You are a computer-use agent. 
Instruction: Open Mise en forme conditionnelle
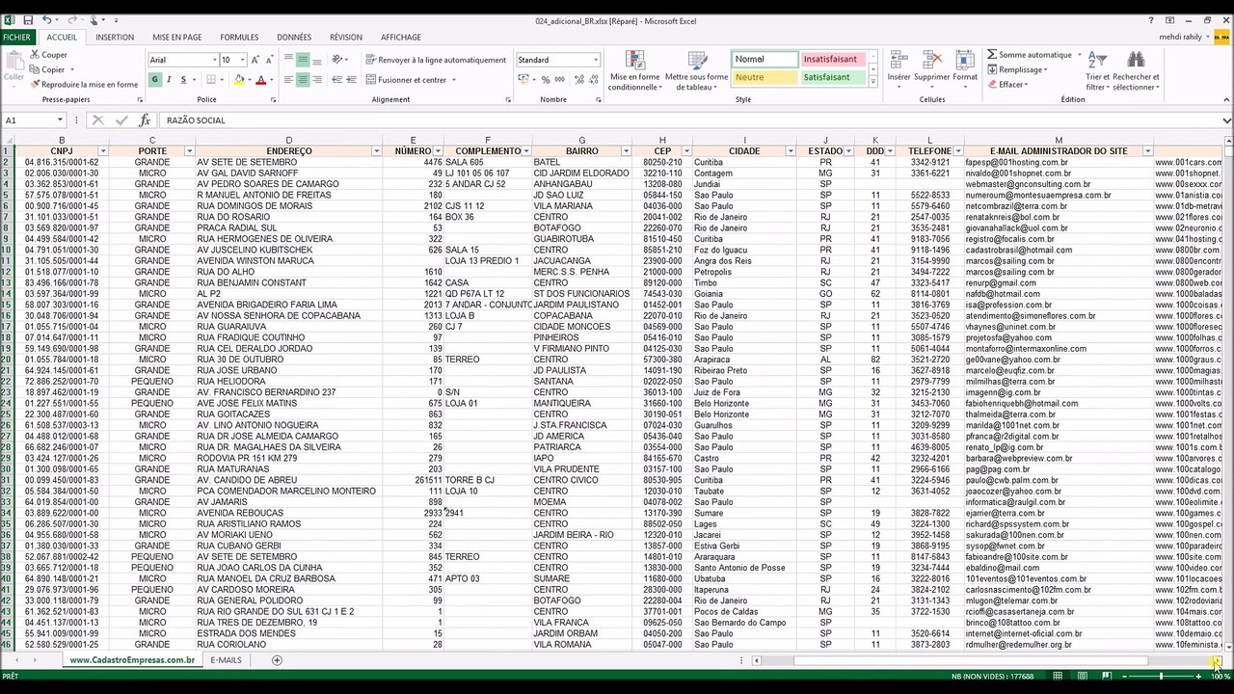634,70
